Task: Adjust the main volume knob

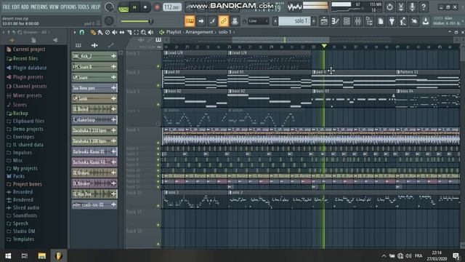Action: 109,7
